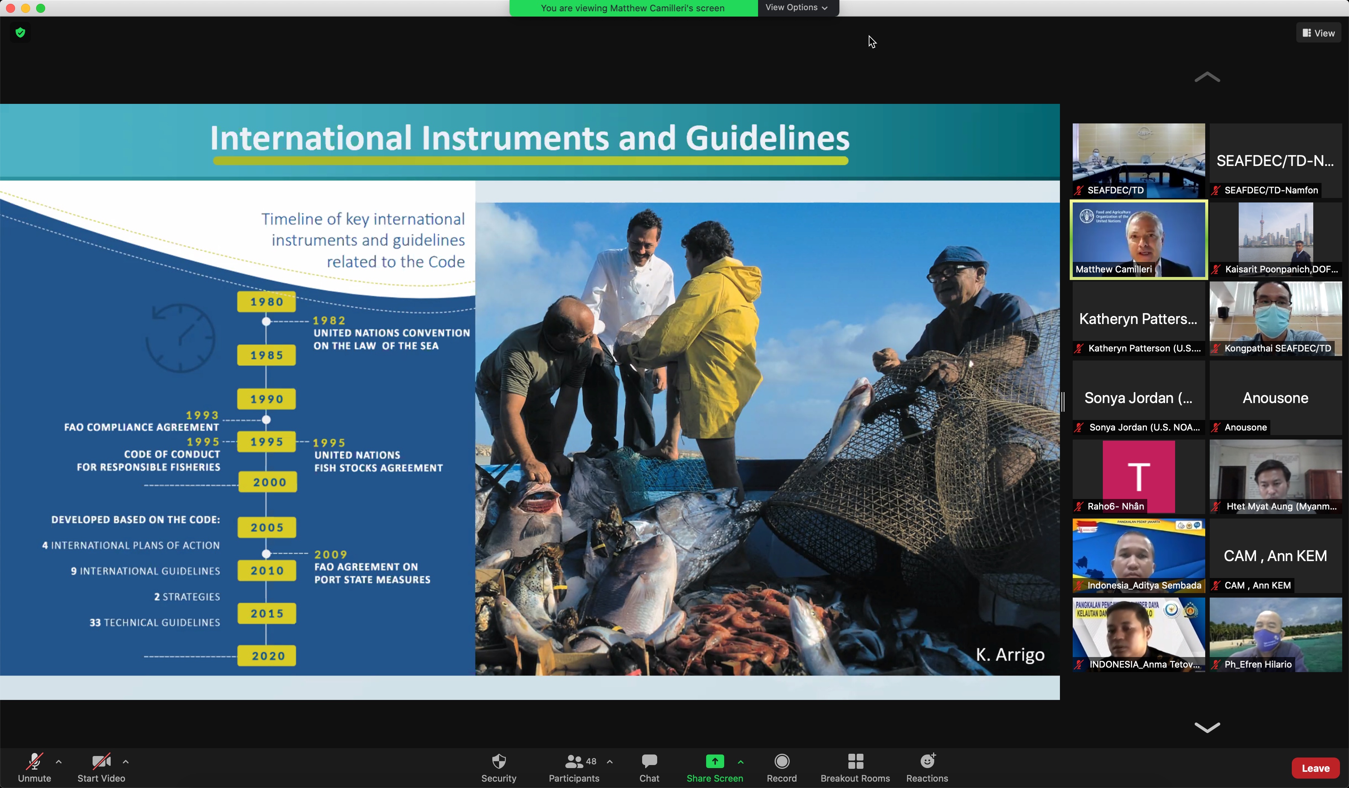Screen dimensions: 1349x788
Task: Open the View Options dropdown
Action: coord(796,8)
